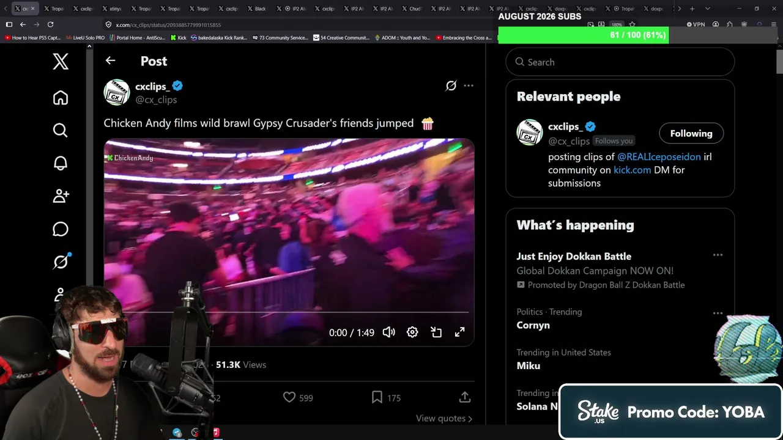
Task: Open 'Portal Home - AntiScu...' bookmark
Action: pos(137,38)
